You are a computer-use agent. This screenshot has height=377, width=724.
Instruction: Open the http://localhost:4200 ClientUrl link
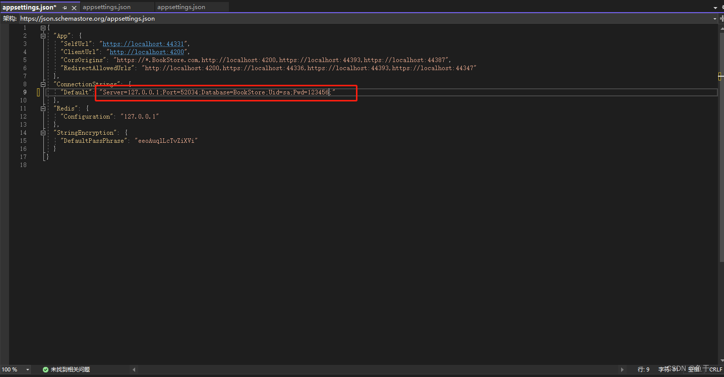(147, 52)
